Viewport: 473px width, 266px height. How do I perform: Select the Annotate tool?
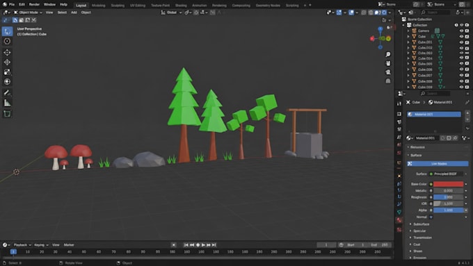click(x=7, y=93)
